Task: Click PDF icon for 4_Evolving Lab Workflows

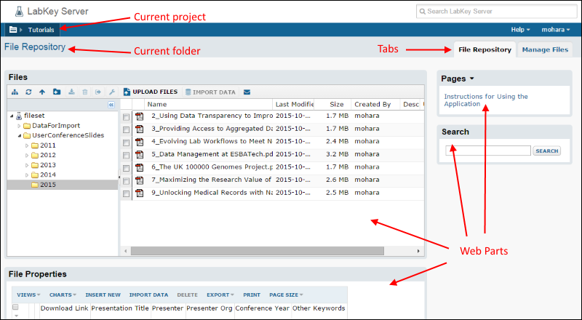Action: [140, 142]
